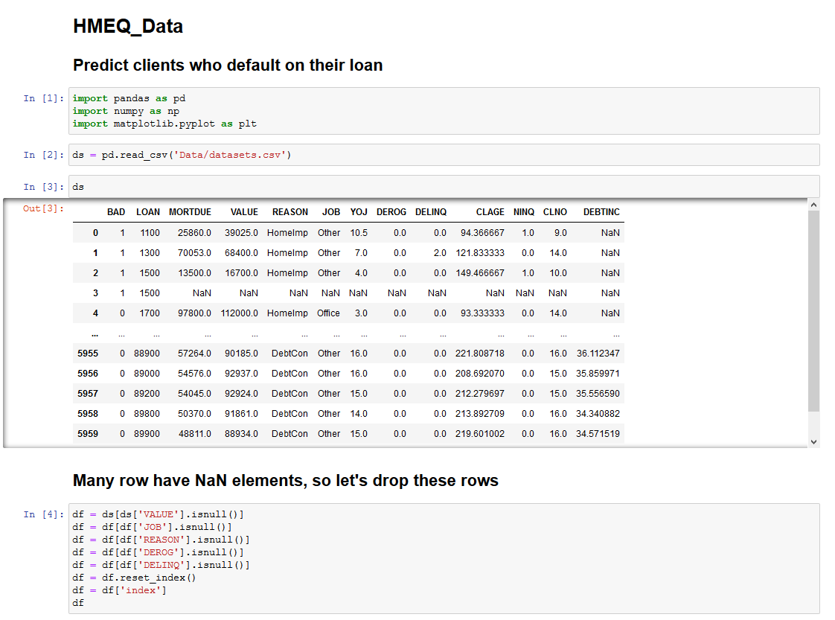Click the In [3]: prompt
The image size is (835, 620).
[x=43, y=186]
